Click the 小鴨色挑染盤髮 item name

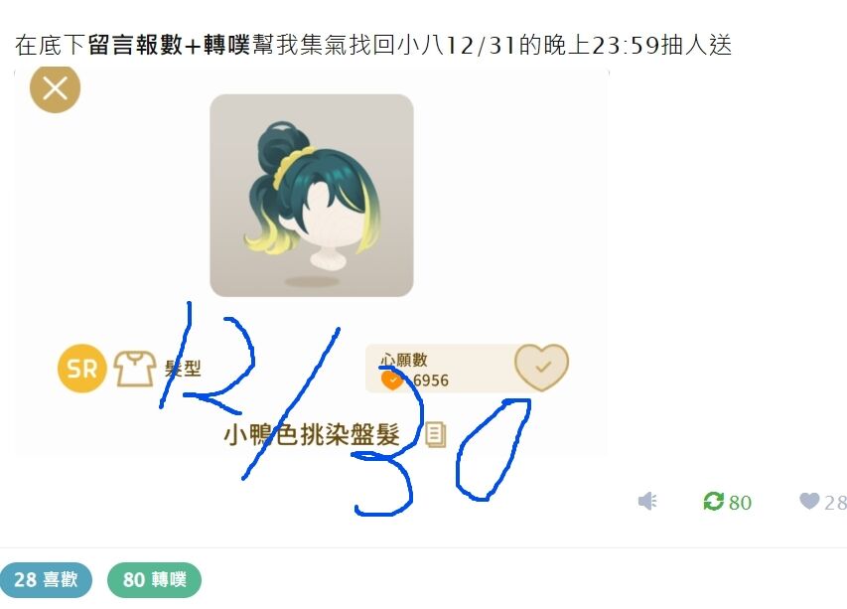click(312, 434)
